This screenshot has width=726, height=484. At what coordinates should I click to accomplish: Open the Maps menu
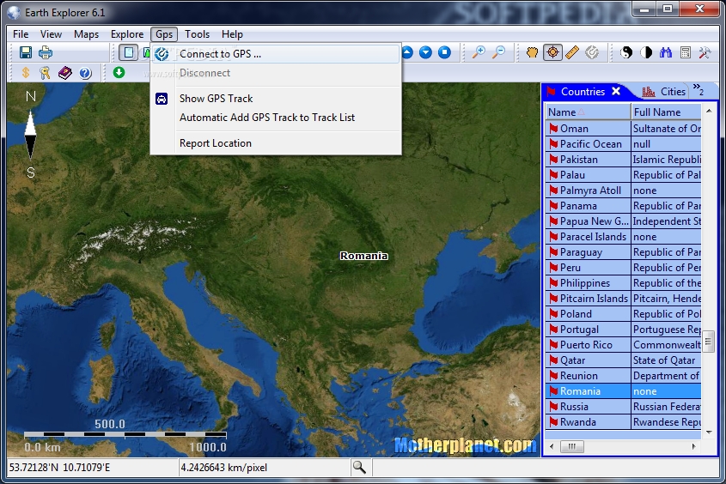click(x=86, y=34)
